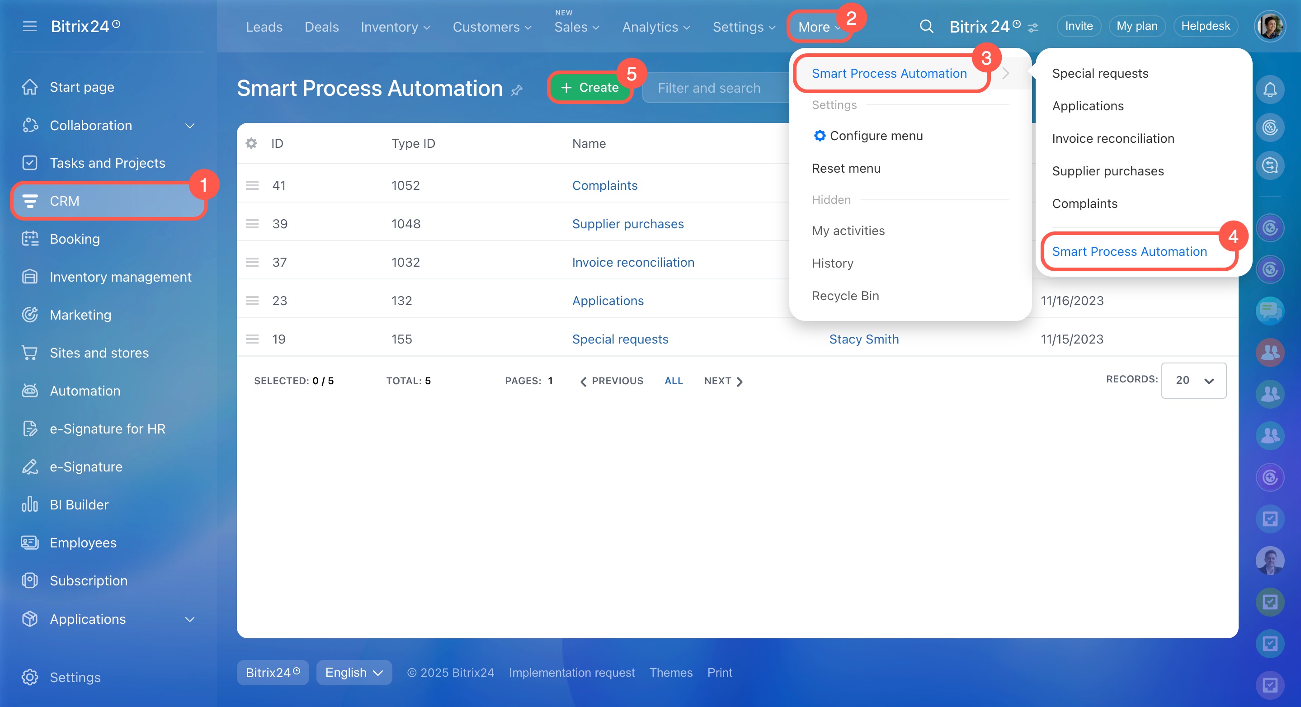Open the Analytics dropdown
Viewport: 1301px width, 707px height.
tap(656, 27)
